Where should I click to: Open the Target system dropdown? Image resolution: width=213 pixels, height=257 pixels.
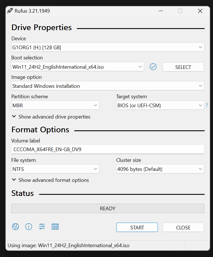point(160,105)
